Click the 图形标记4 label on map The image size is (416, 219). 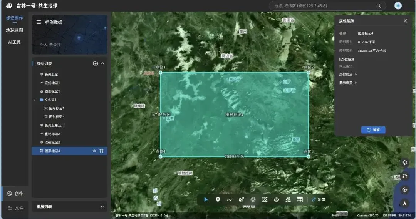pos(234,114)
